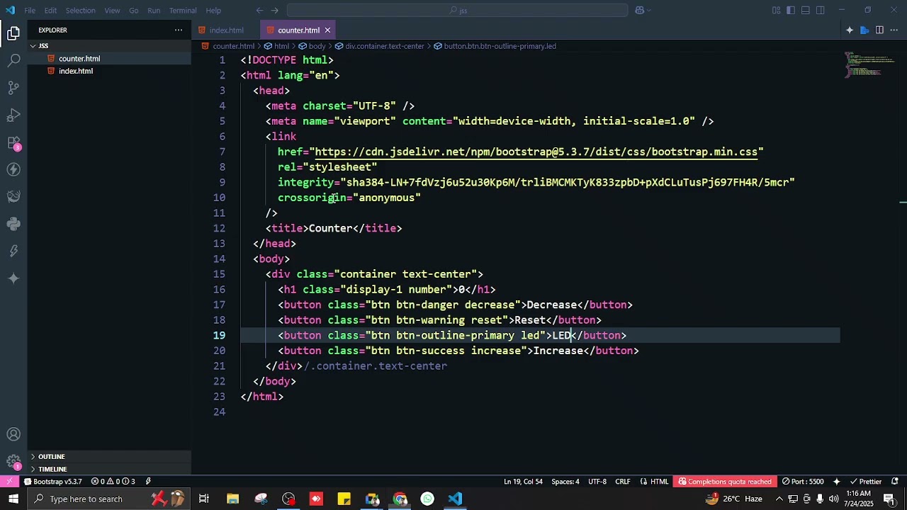Go forward using the navigation arrow
The height and width of the screenshot is (510, 907).
pos(275,10)
